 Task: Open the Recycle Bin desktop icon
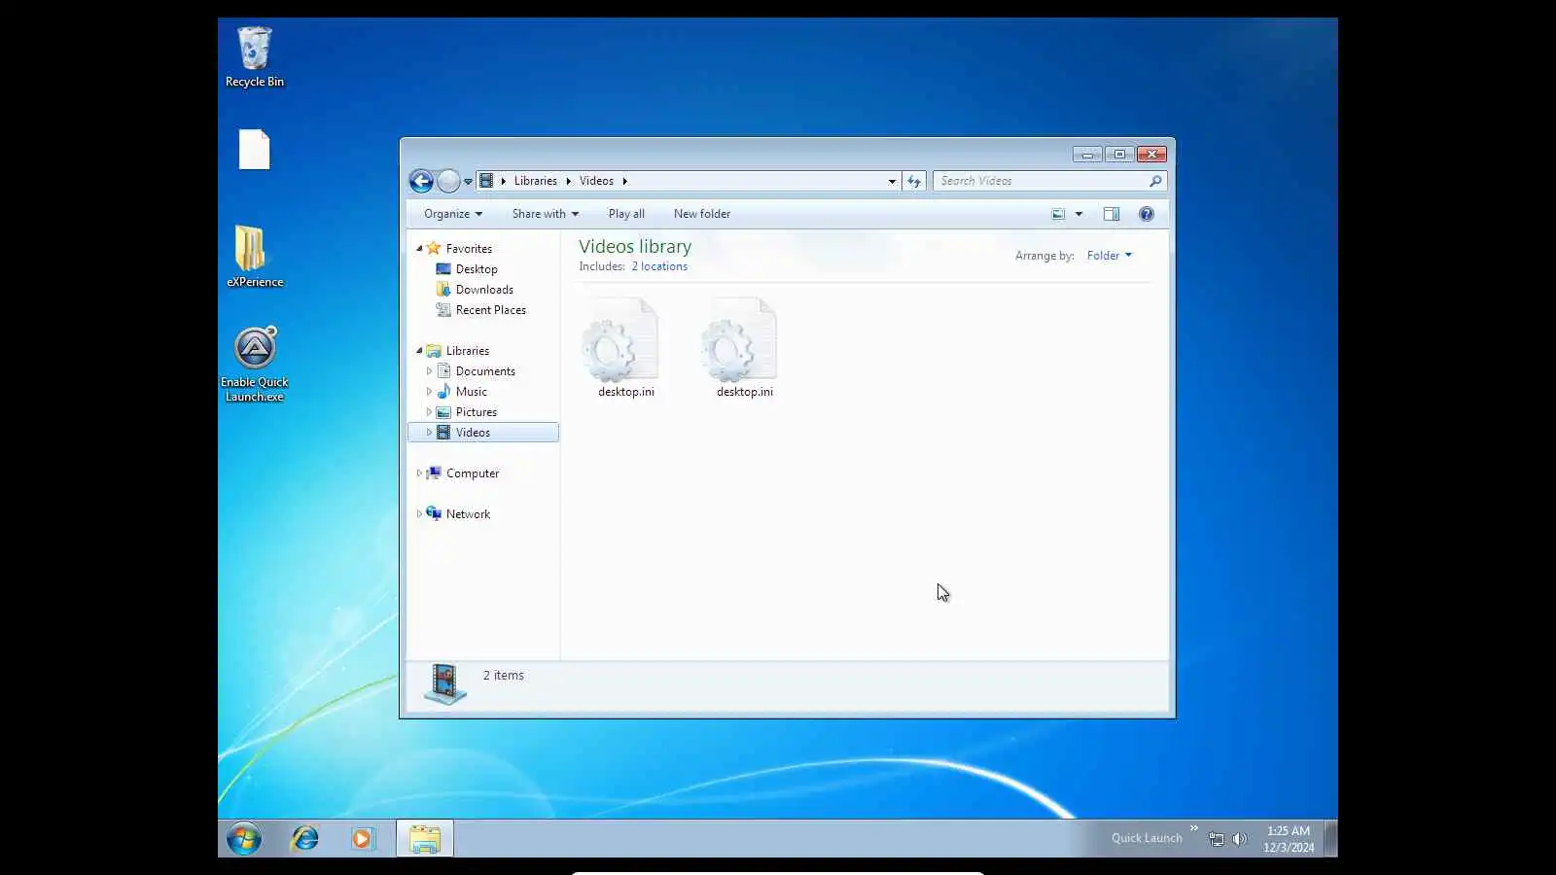(255, 57)
